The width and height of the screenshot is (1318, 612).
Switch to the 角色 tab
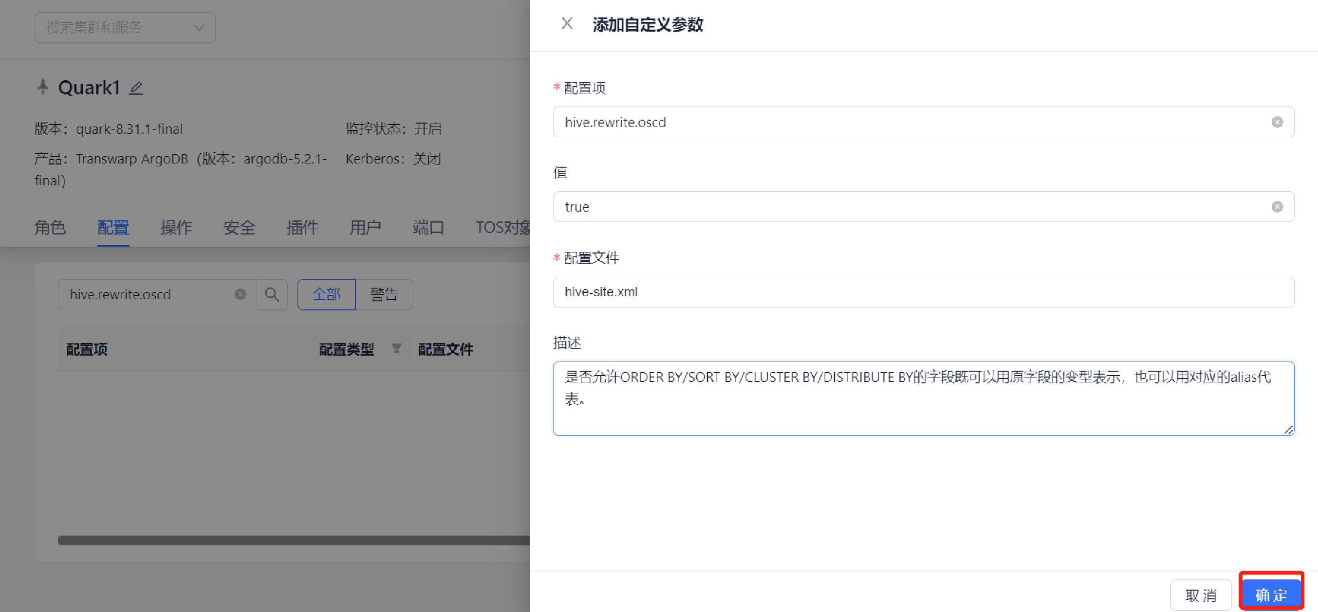click(x=50, y=228)
